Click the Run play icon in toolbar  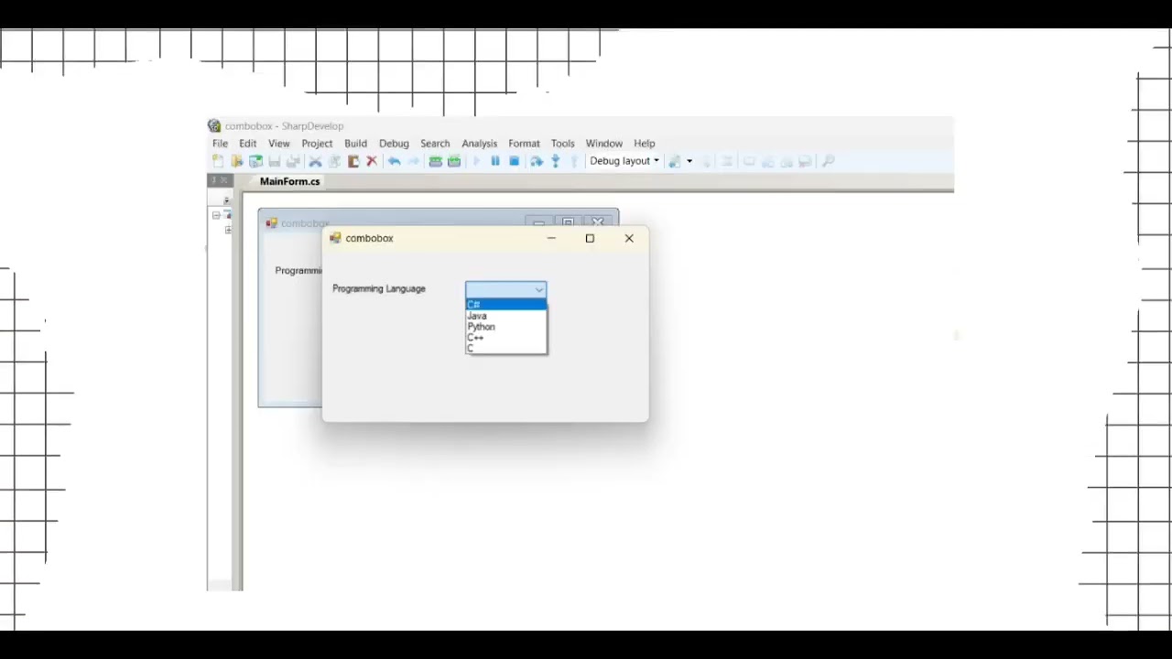[x=476, y=161]
